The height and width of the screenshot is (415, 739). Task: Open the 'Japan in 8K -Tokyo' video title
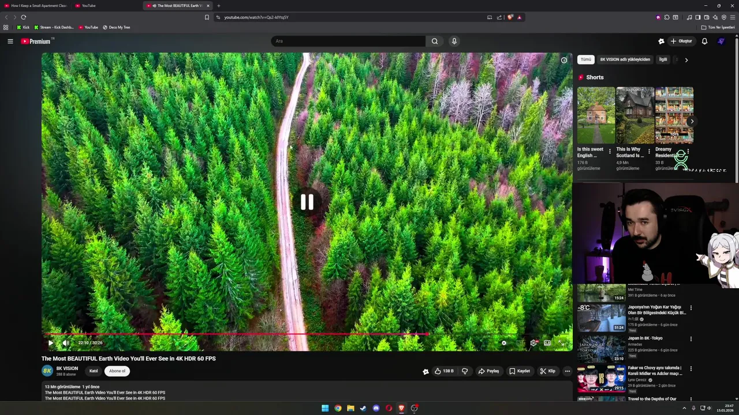[645, 338]
